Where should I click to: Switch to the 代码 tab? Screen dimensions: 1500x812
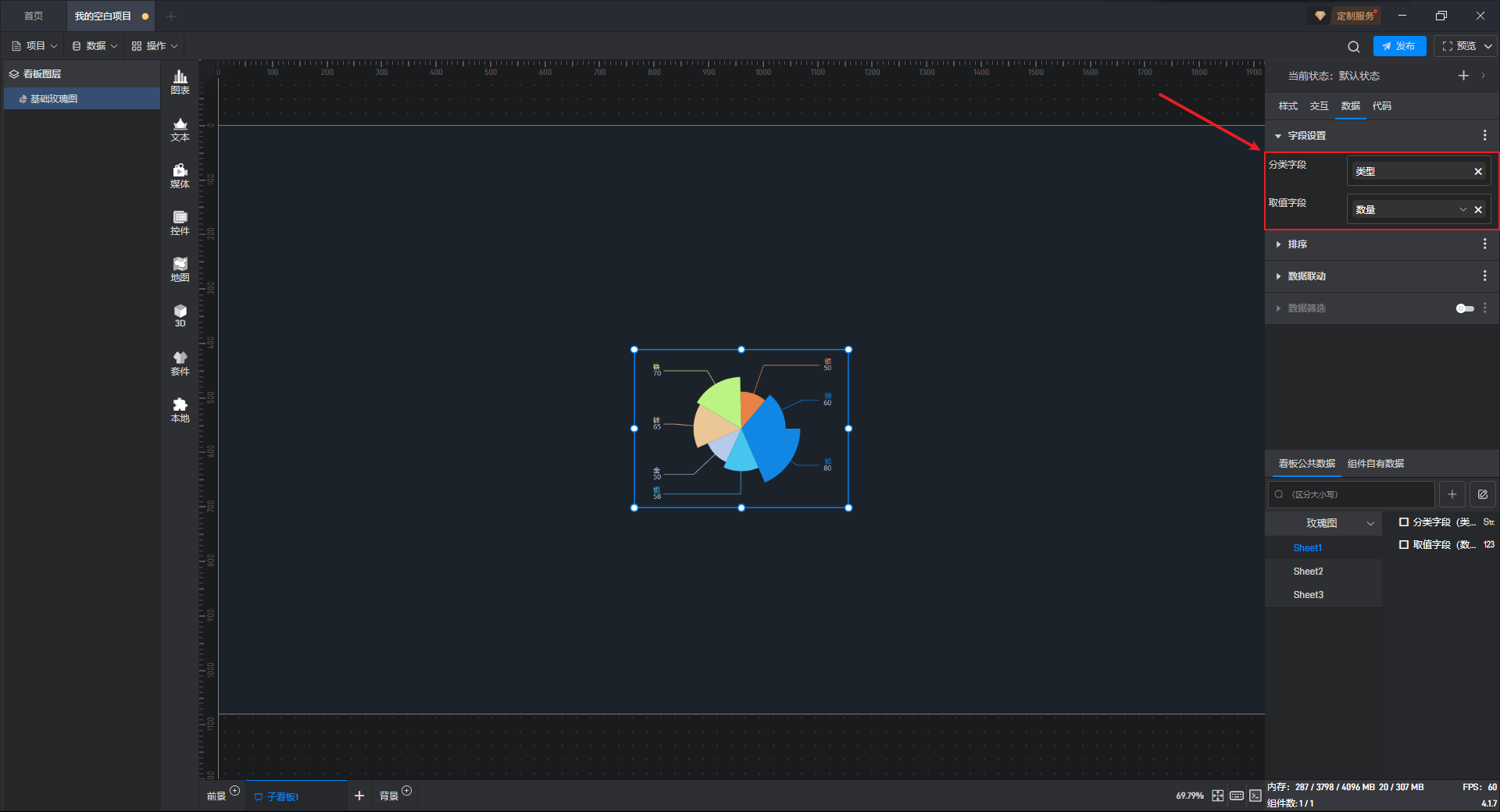point(1382,106)
